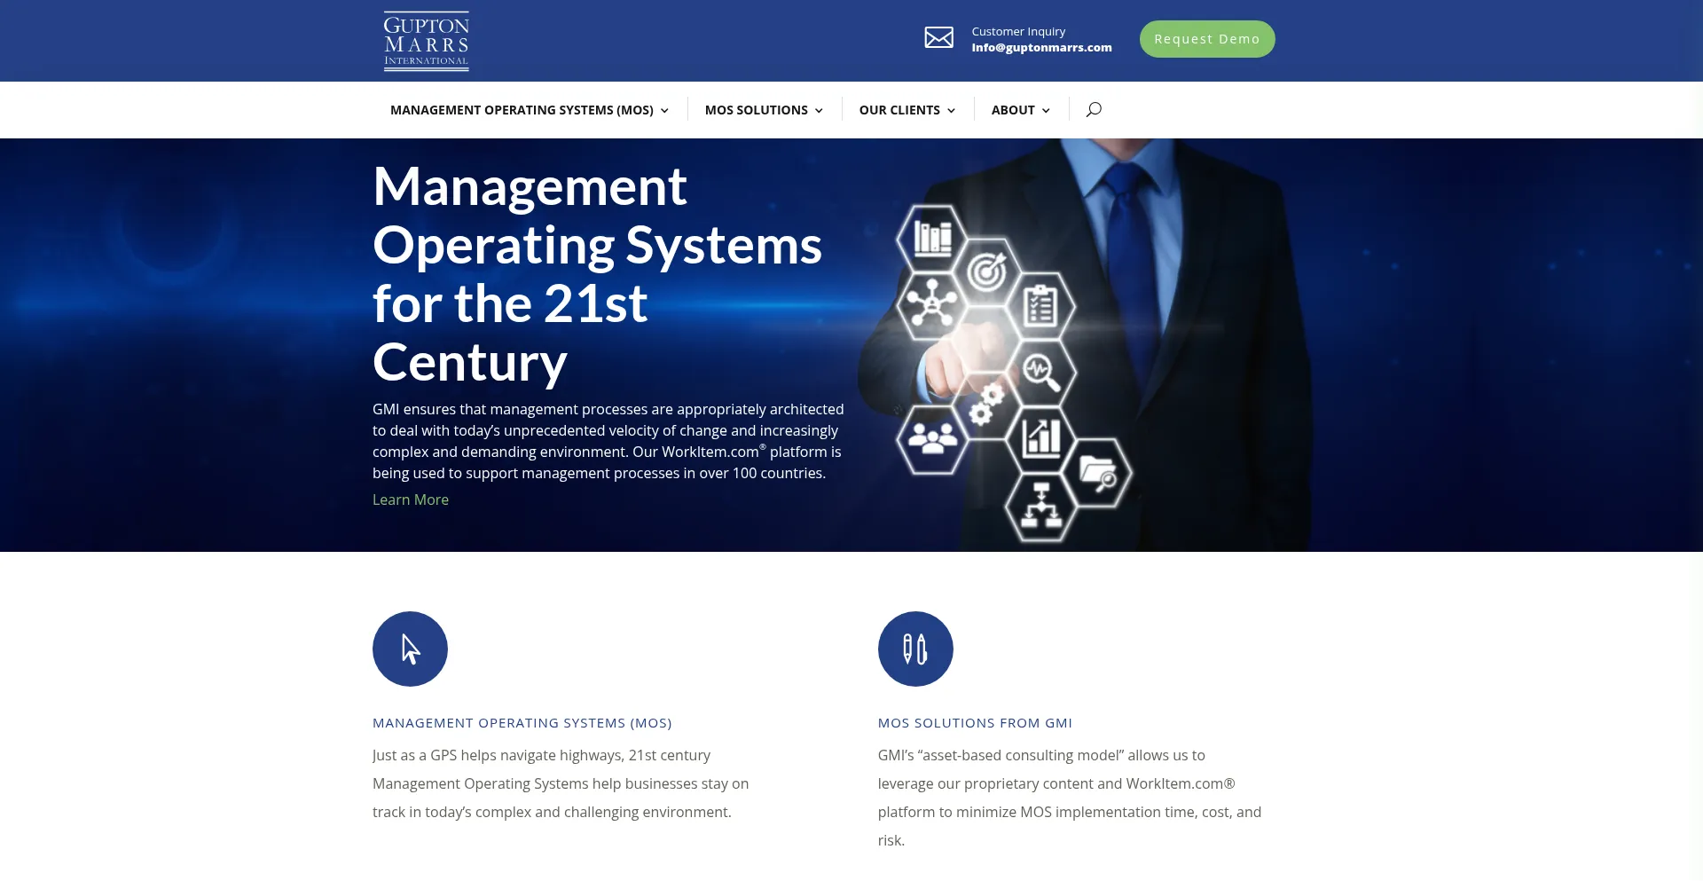Click the bar chart books hexagon icon
1703x881 pixels.
932,238
